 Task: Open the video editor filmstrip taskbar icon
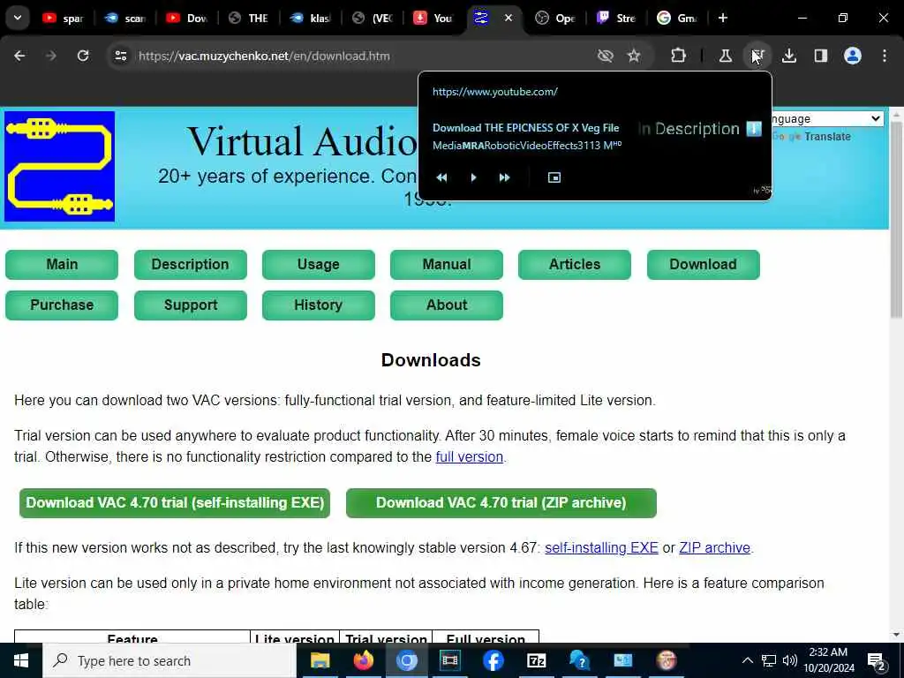(449, 660)
